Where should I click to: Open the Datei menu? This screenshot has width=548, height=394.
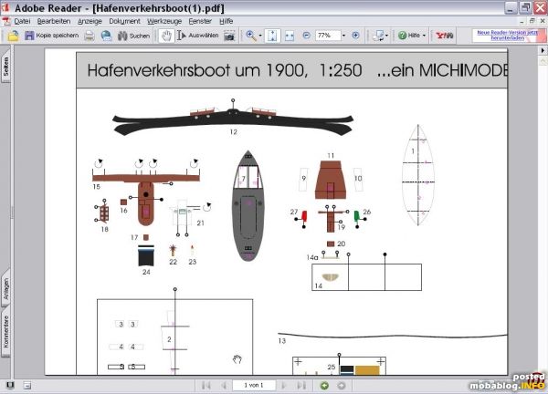(x=22, y=21)
